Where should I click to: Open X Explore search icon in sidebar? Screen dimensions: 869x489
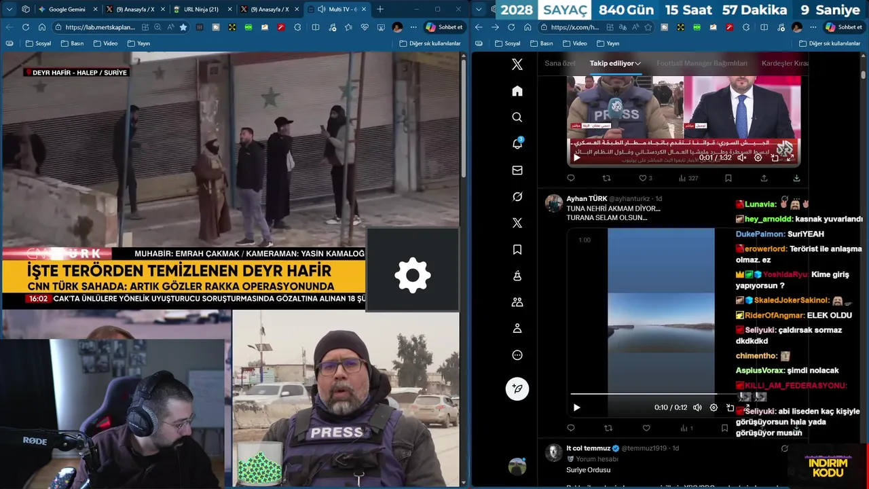[517, 117]
